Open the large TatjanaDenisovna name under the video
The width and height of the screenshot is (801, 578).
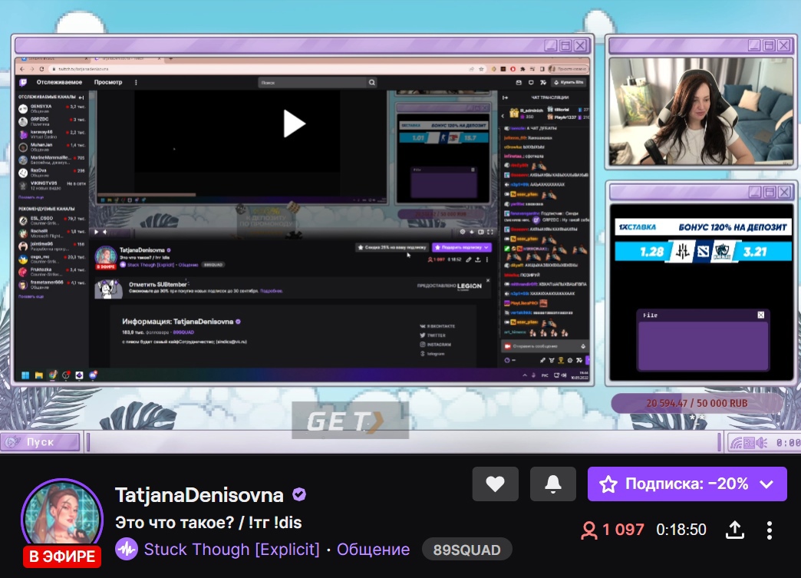pyautogui.click(x=199, y=494)
